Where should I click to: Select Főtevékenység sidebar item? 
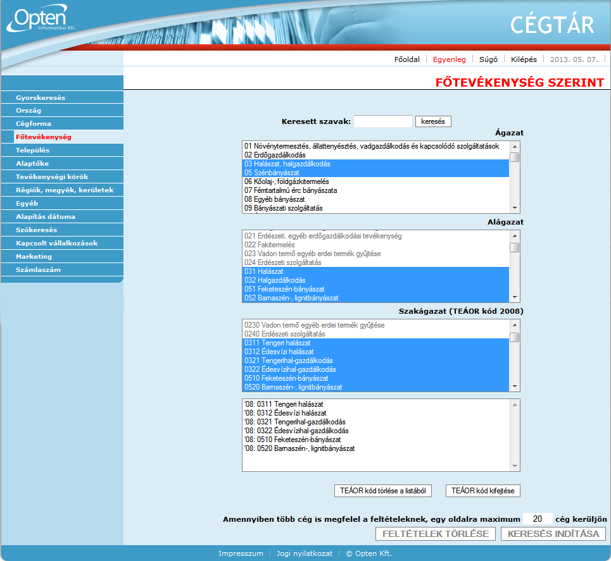tap(62, 137)
